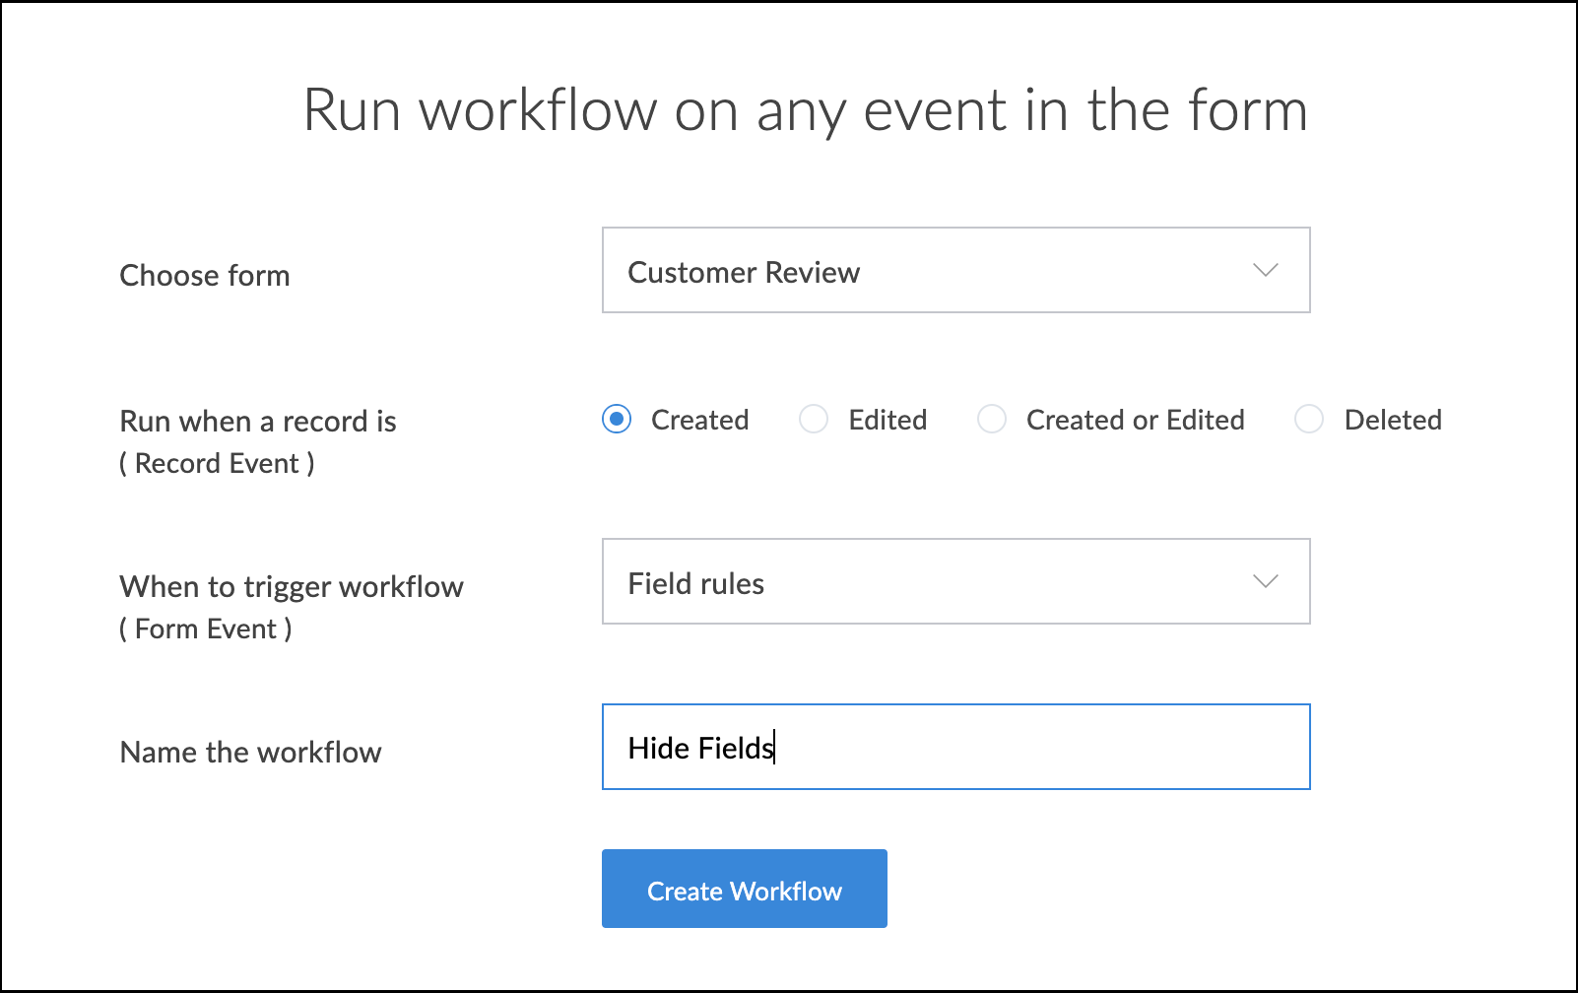This screenshot has width=1578, height=993.
Task: Enable the Created or Edited radio circle
Action: [992, 420]
